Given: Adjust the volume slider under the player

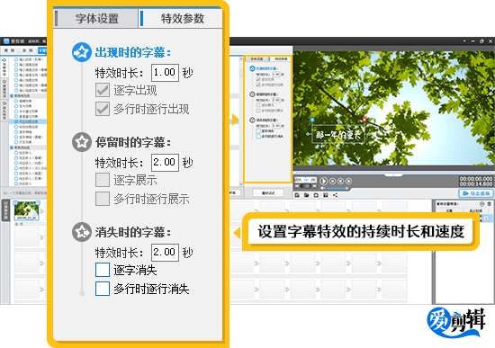Looking at the screenshot, I should coord(337,188).
